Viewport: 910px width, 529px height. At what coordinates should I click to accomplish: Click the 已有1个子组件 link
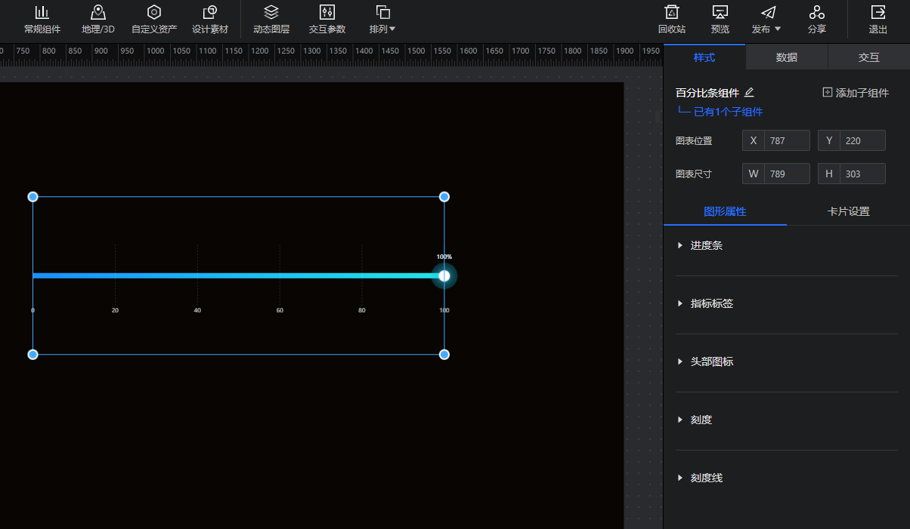click(x=727, y=112)
